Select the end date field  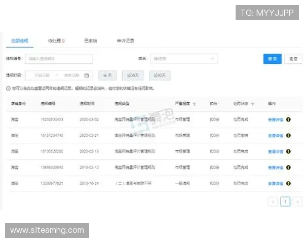[x=71, y=75]
